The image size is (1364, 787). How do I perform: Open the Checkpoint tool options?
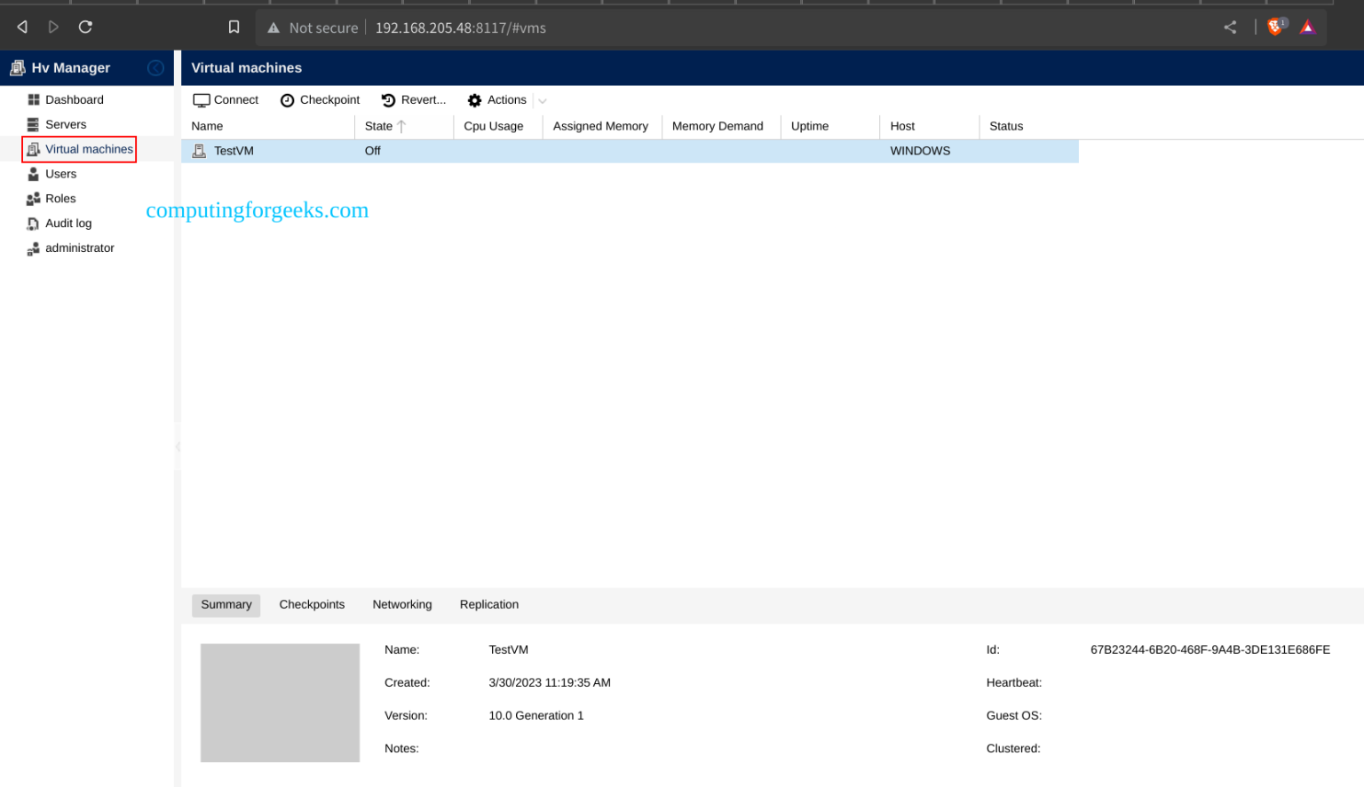(320, 100)
